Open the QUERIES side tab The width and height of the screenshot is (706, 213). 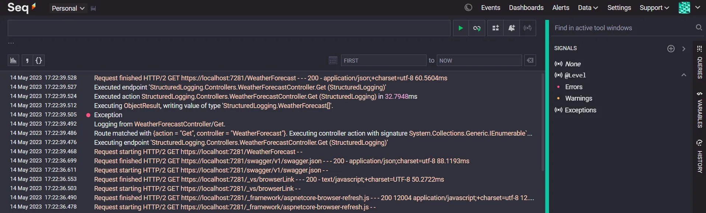[x=699, y=67]
